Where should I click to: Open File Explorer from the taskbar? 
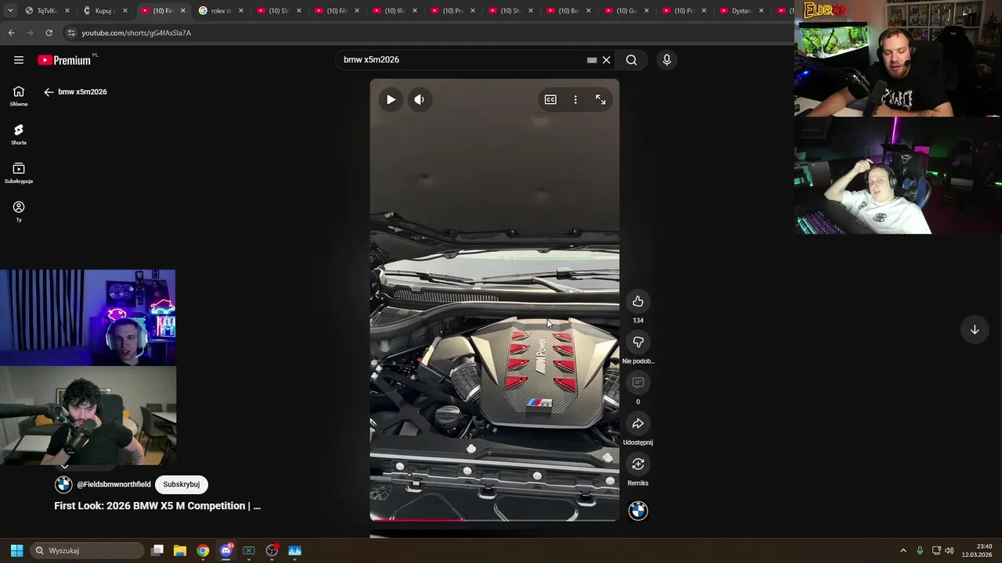[x=180, y=550]
